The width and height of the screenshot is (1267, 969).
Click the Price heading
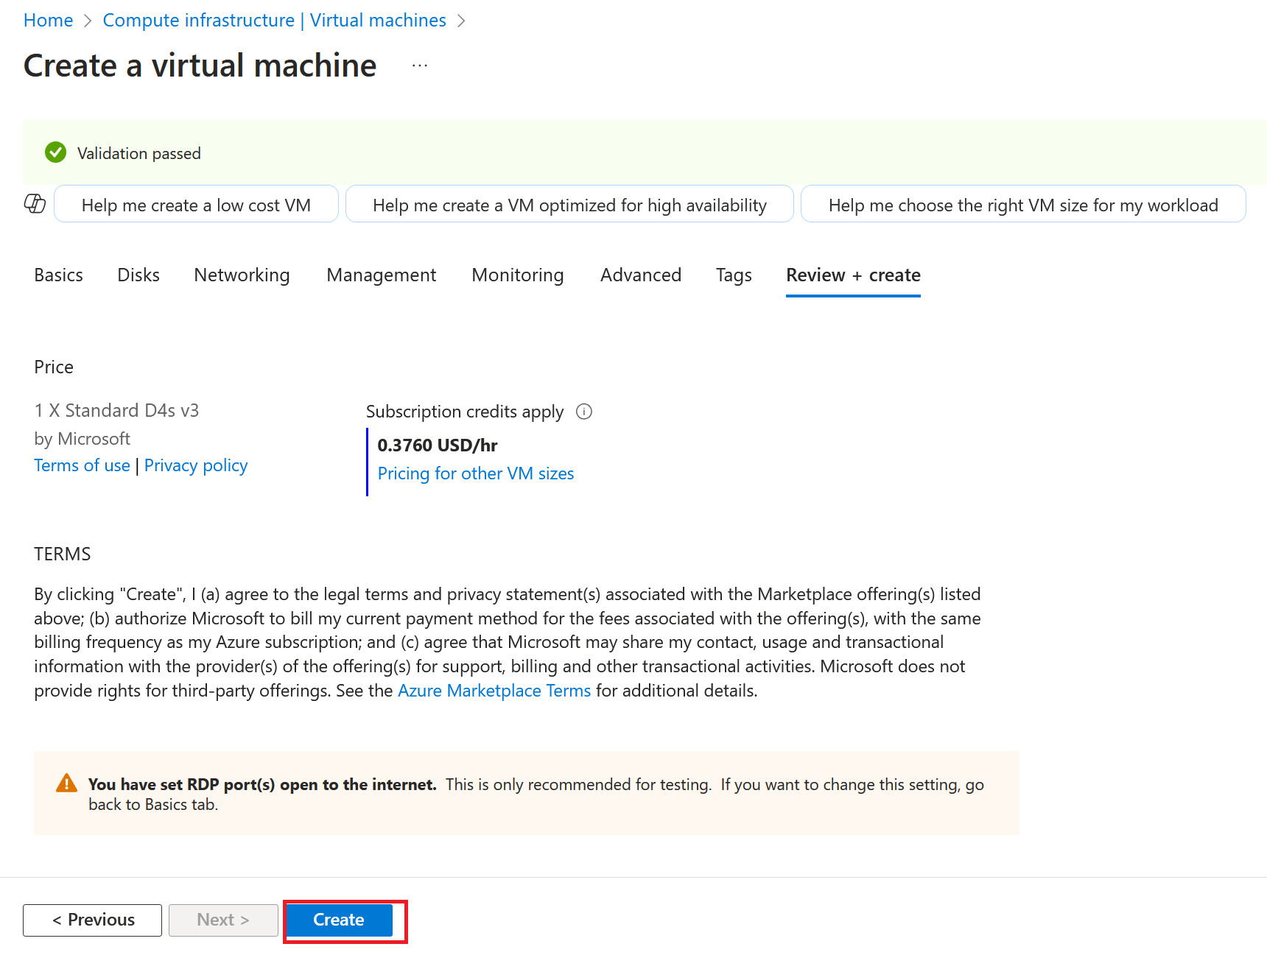pyautogui.click(x=54, y=367)
